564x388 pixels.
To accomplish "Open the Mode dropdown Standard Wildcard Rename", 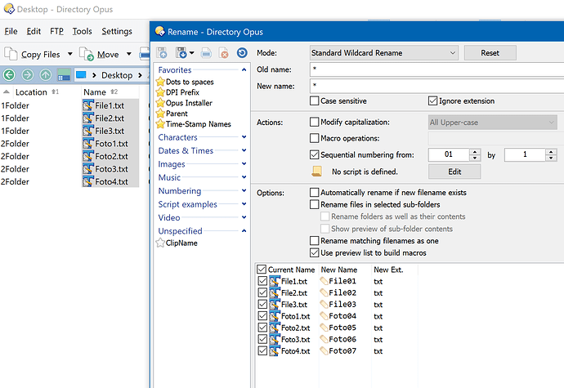I will pyautogui.click(x=384, y=53).
